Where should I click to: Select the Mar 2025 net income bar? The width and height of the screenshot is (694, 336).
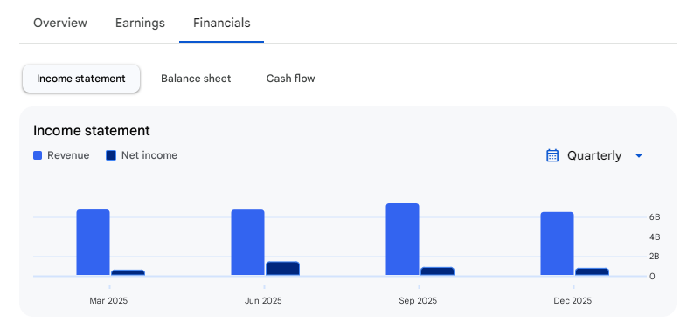pos(128,273)
